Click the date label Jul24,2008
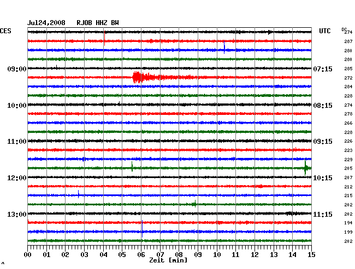Screen dimensions: 355x269 click(46, 23)
